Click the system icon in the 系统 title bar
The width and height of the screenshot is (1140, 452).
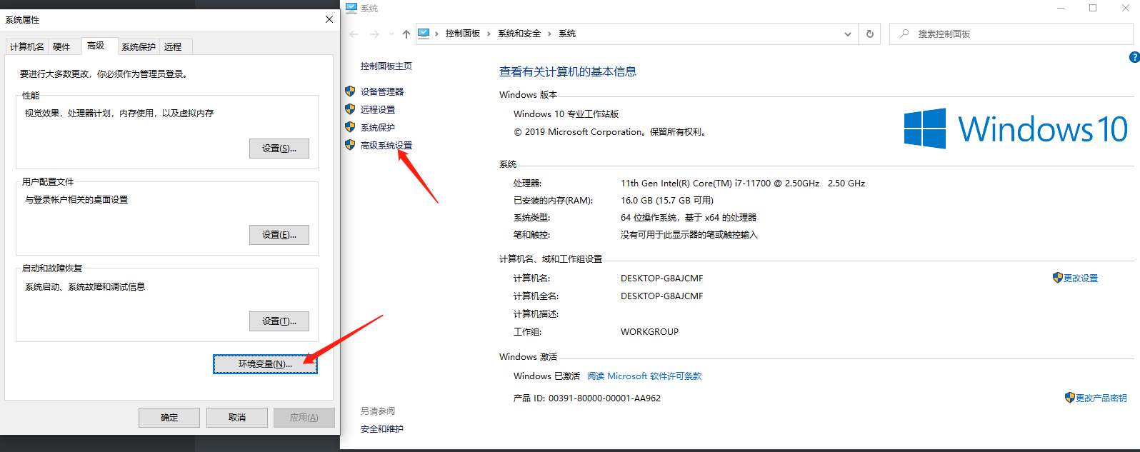pyautogui.click(x=351, y=8)
